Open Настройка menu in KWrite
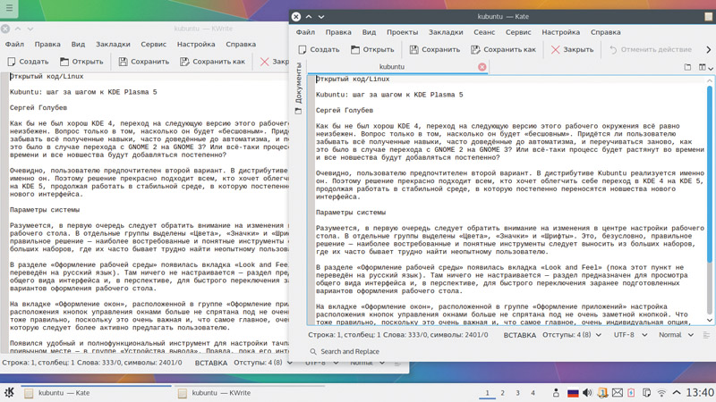The height and width of the screenshot is (402, 716). [x=196, y=44]
